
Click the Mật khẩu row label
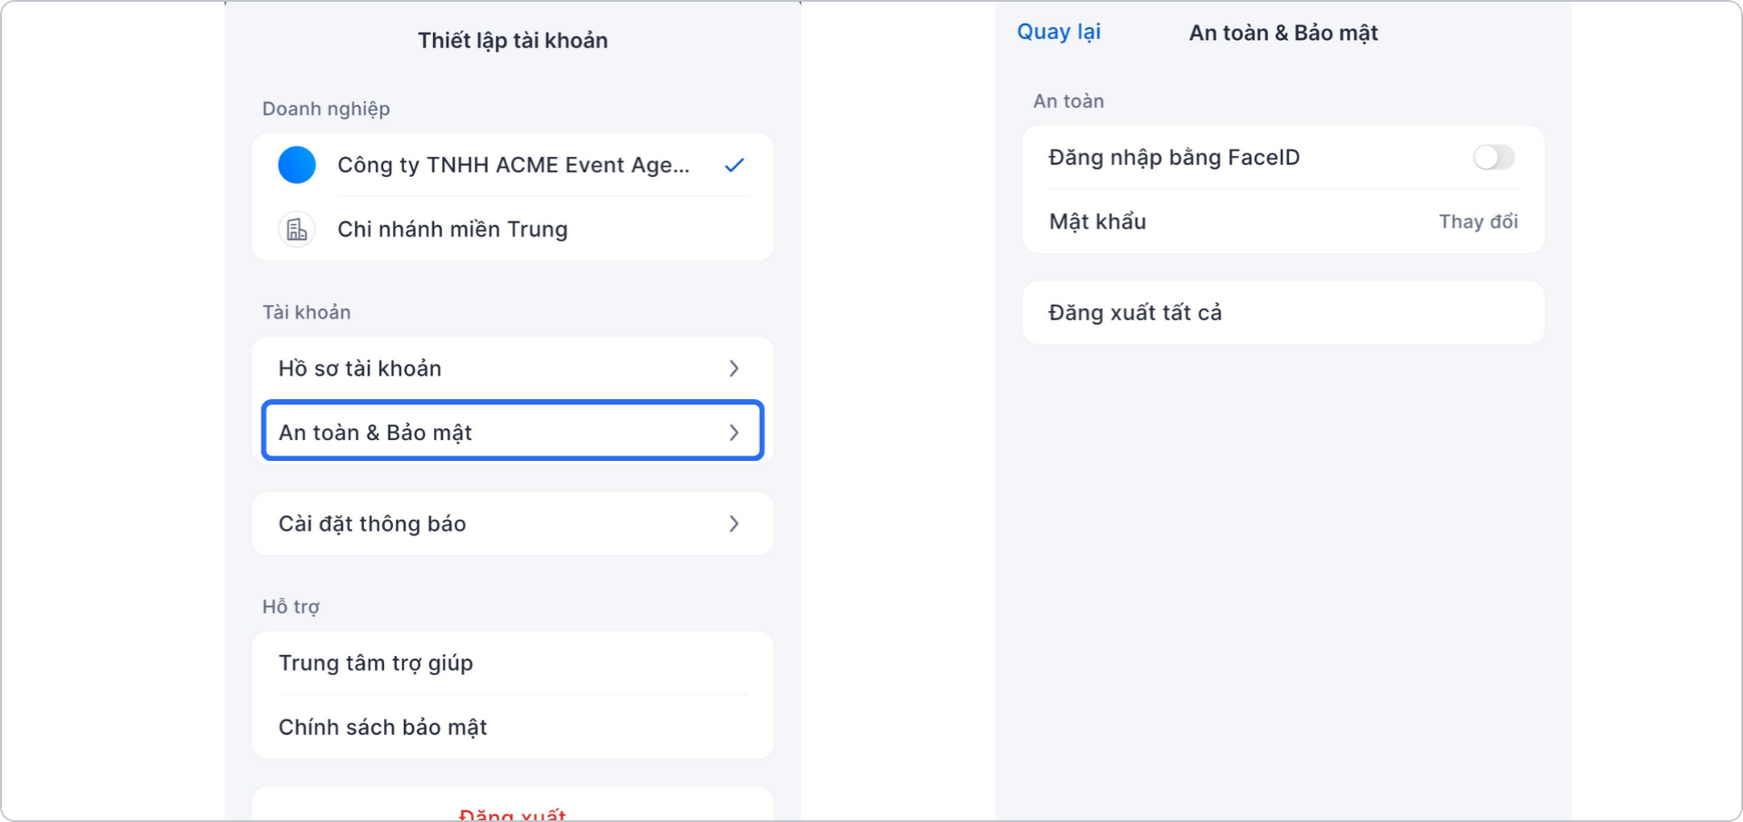[x=1098, y=221]
